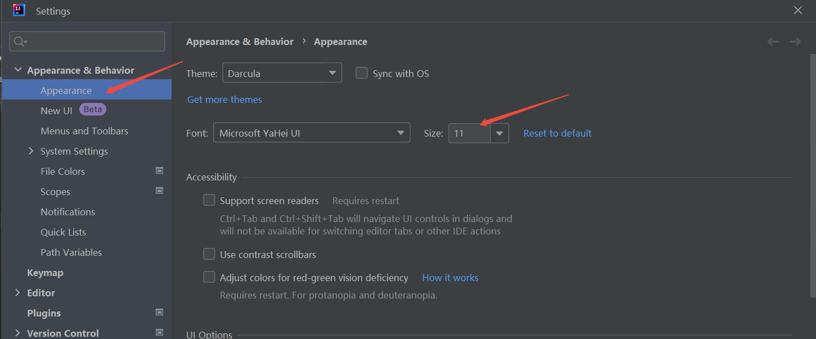Click the How it works link

tap(450, 278)
